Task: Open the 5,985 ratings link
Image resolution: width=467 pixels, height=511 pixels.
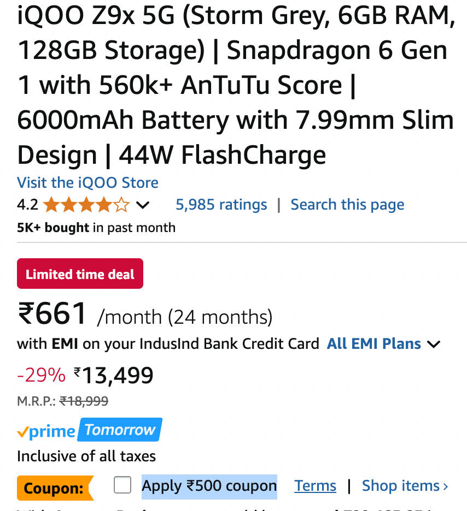Action: tap(221, 205)
